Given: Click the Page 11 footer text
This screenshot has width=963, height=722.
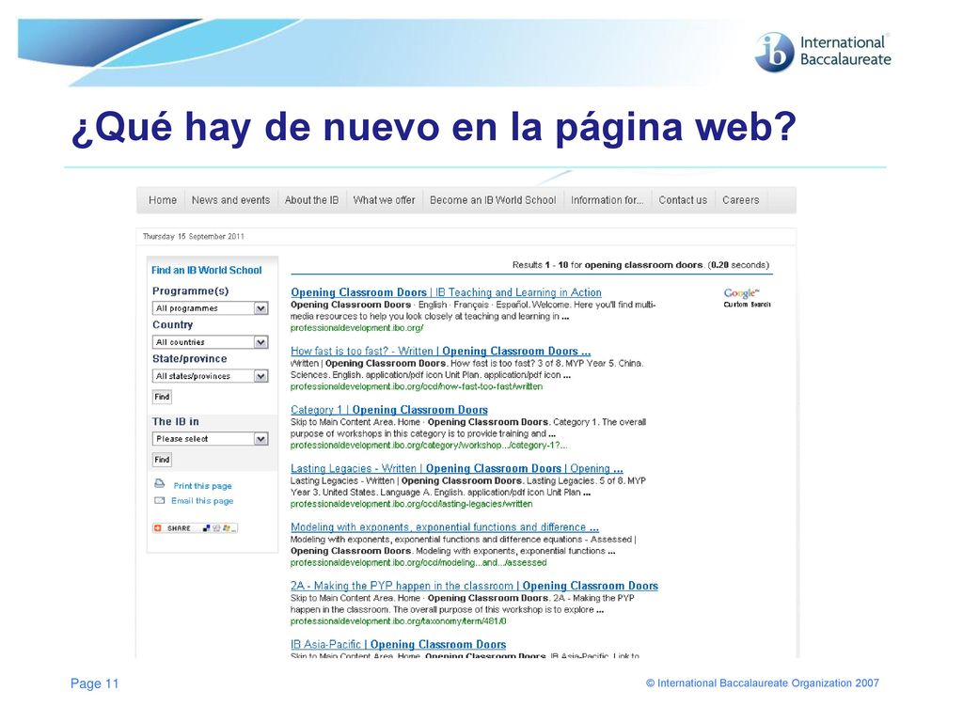Looking at the screenshot, I should pyautogui.click(x=95, y=683).
